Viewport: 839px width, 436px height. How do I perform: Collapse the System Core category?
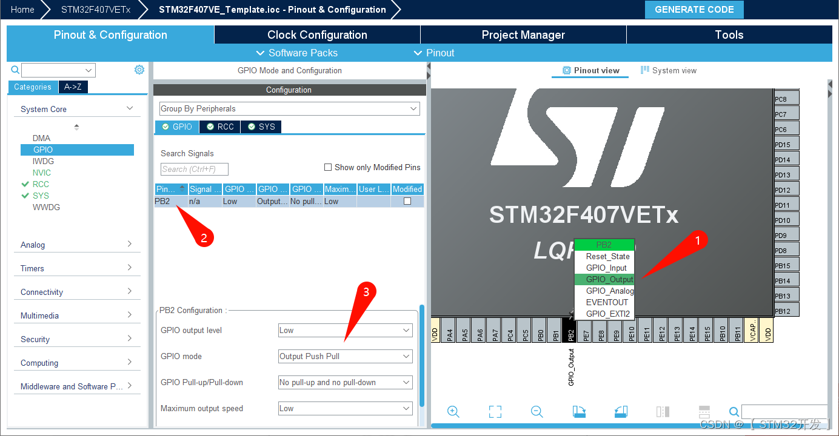(x=77, y=109)
